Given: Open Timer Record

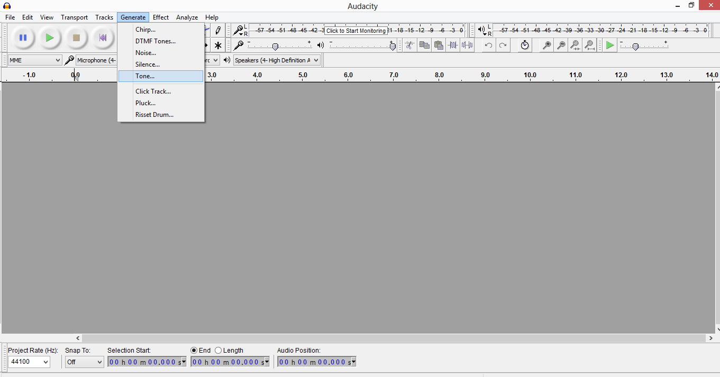Looking at the screenshot, I should 524,45.
